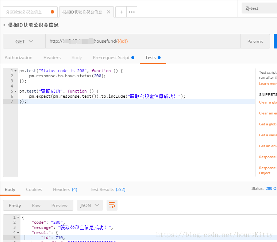This screenshot has height=242, width=277.
Task: Click pm.response.to.have.status(200) line
Action: click(67, 76)
